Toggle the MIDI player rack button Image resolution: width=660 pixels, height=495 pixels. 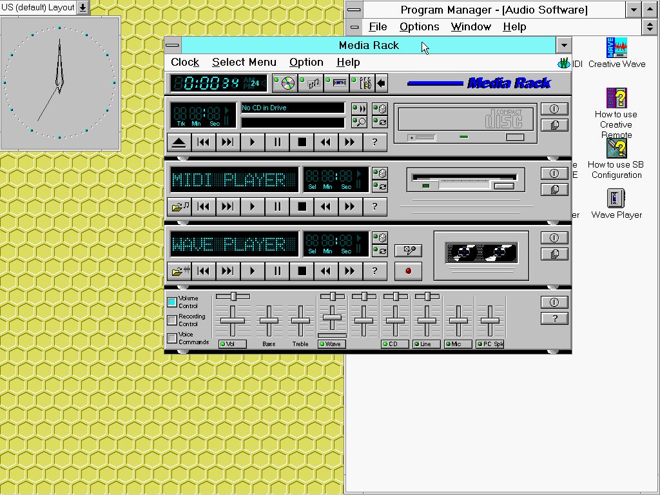(x=311, y=83)
